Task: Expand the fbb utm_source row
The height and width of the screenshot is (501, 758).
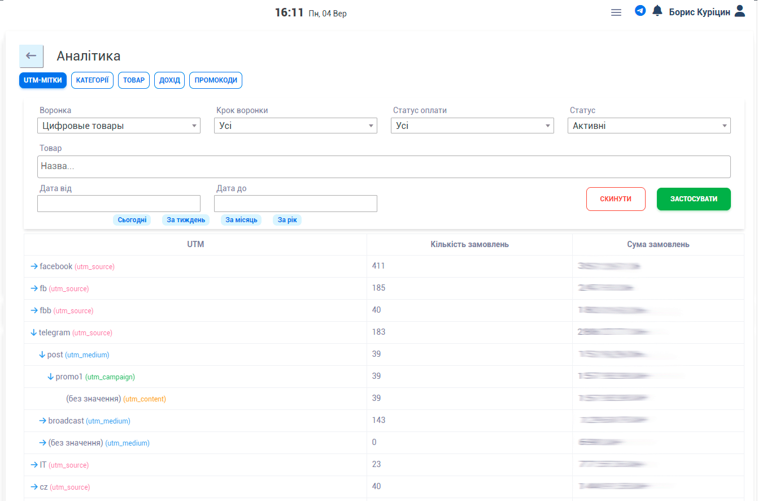Action: pyautogui.click(x=34, y=310)
